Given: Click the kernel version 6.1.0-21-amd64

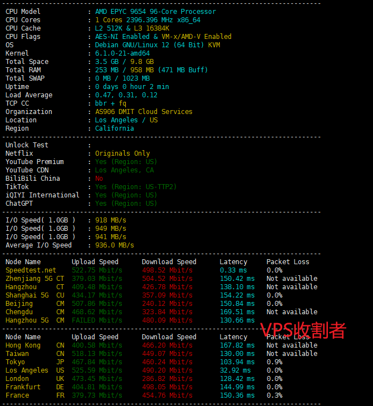Looking at the screenshot, I should click(122, 53).
